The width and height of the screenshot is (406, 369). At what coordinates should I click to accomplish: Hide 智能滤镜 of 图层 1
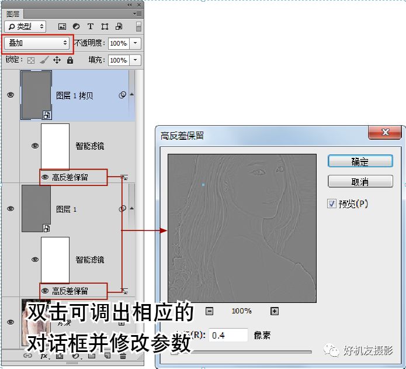click(35, 260)
